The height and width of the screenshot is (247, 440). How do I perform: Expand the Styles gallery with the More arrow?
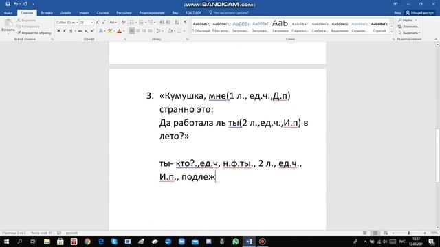pyautogui.click(x=392, y=32)
